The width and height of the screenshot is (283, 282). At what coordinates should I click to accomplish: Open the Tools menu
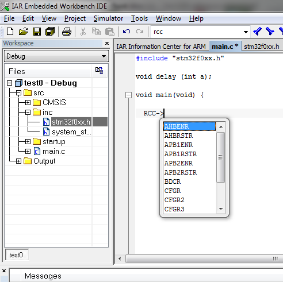pyautogui.click(x=139, y=18)
